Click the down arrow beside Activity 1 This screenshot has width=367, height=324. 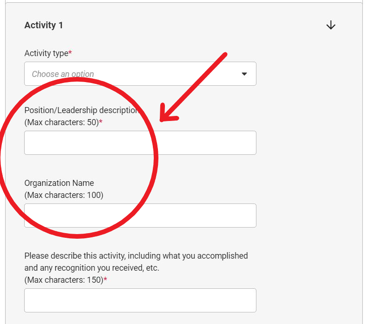(x=331, y=25)
